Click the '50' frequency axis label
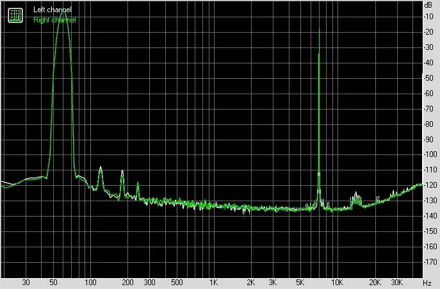Image resolution: width=440 pixels, height=289 pixels. point(53,283)
